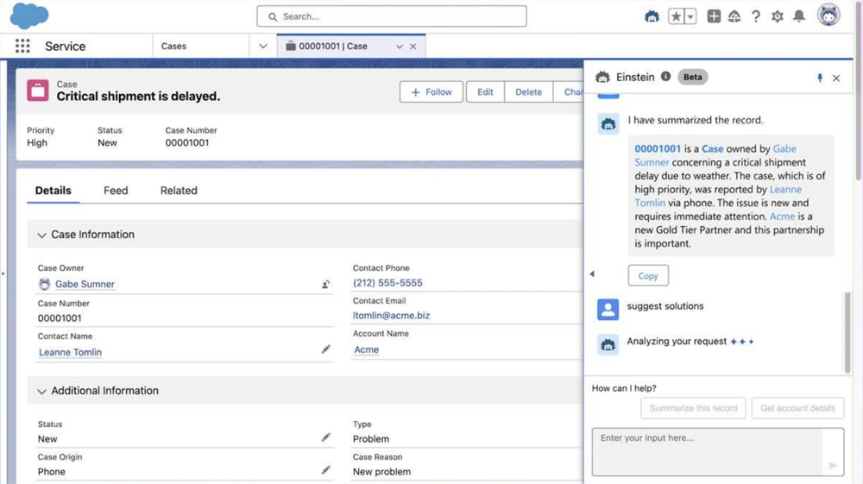Open the Notifications bell icon
The image size is (863, 484).
pyautogui.click(x=799, y=16)
